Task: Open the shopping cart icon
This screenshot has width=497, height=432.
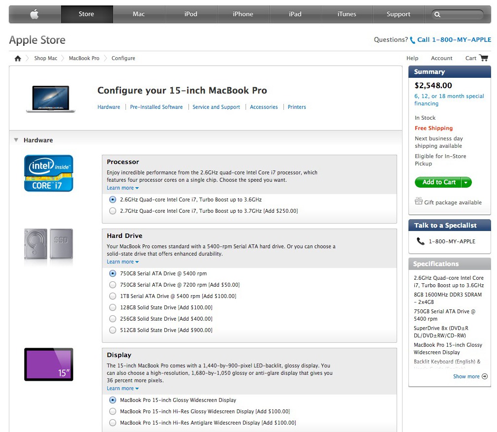Action: (x=484, y=58)
